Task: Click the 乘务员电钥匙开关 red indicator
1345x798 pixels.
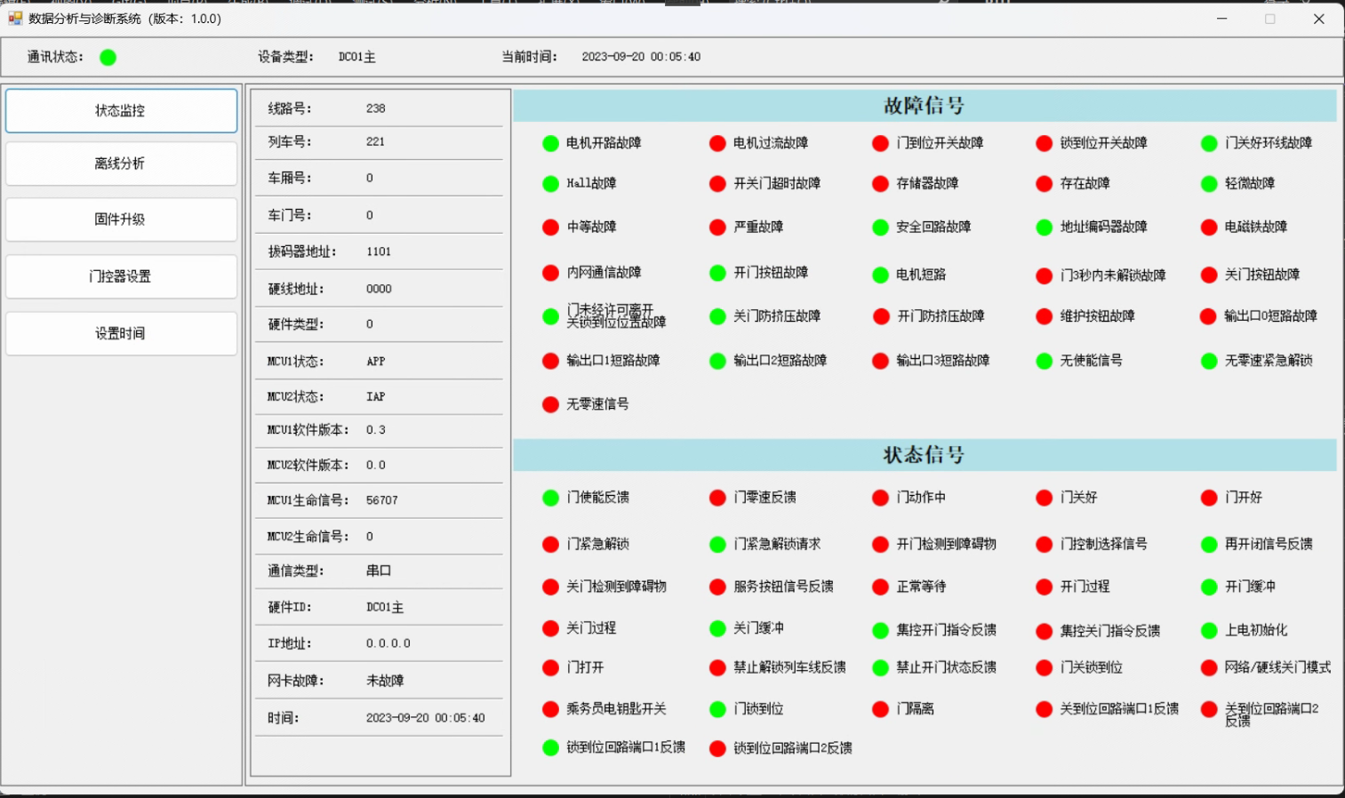Action: [x=550, y=709]
